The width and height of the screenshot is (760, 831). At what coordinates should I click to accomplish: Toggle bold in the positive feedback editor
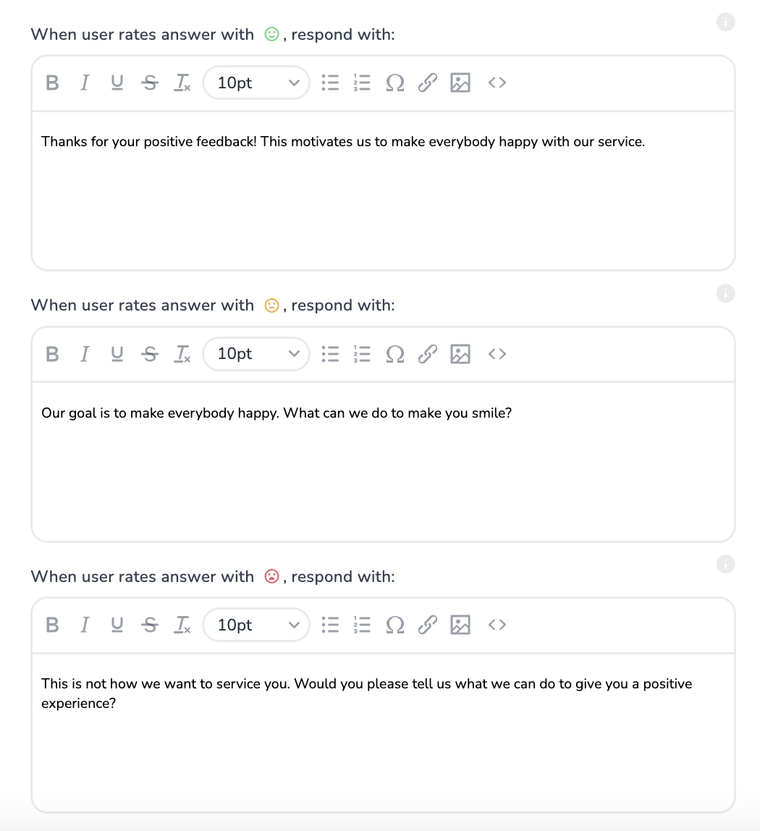(x=52, y=83)
